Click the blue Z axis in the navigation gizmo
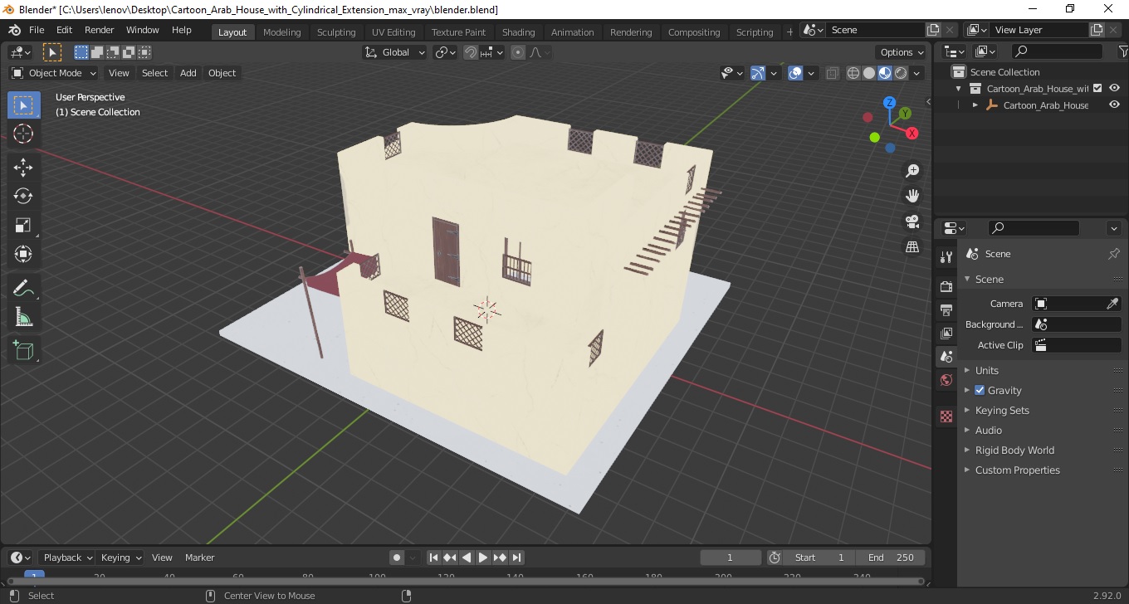This screenshot has height=604, width=1129. [x=889, y=103]
